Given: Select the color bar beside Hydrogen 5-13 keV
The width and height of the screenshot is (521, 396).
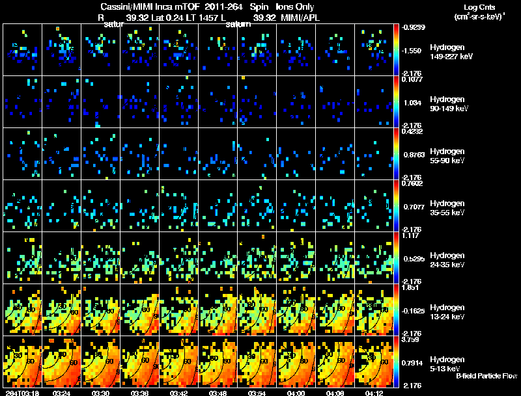Looking at the screenshot, I should tap(396, 362).
